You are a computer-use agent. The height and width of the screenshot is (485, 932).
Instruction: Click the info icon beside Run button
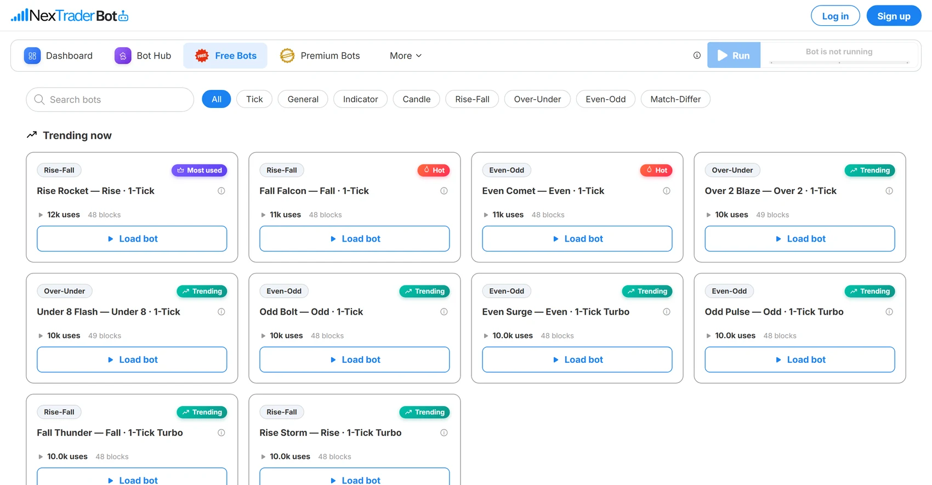click(x=697, y=55)
